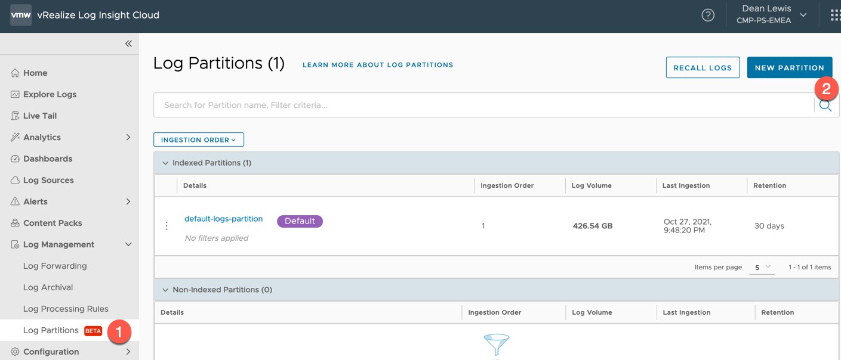This screenshot has height=360, width=841.
Task: Click the New Partition button
Action: click(x=790, y=67)
